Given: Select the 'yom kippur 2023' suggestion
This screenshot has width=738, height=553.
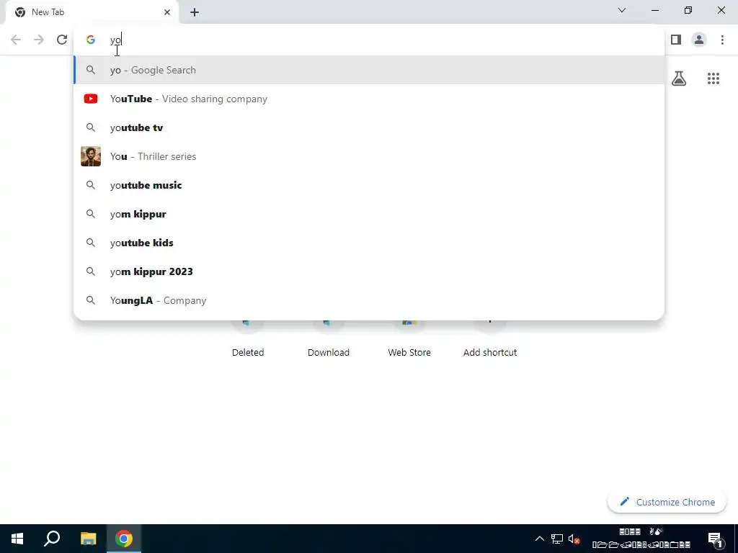Looking at the screenshot, I should click(369, 271).
